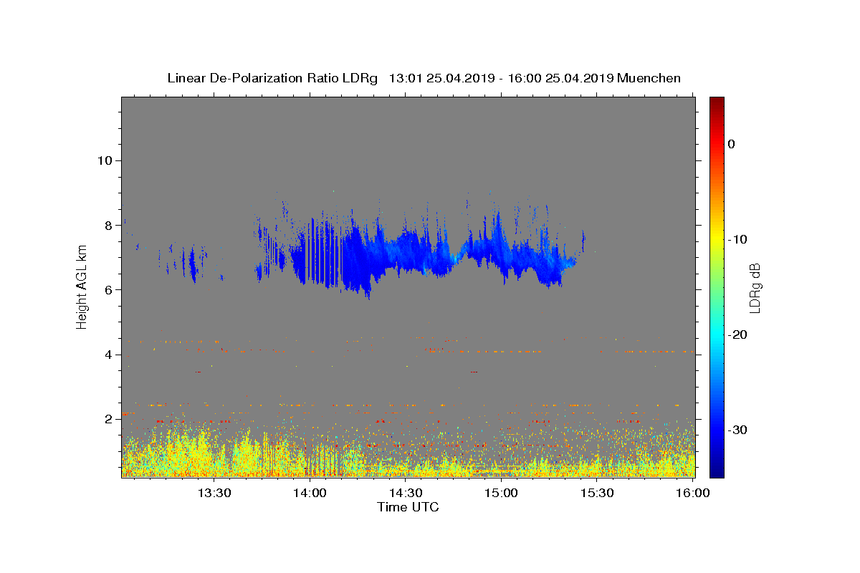The image size is (860, 573).
Task: Click the 'Height AGL km' y-axis label
Action: (x=82, y=287)
